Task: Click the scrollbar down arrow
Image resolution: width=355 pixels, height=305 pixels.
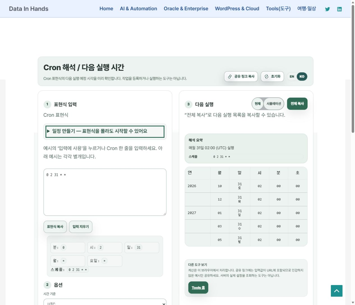Action: point(353,302)
